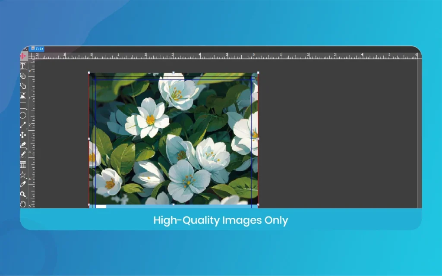Click the left-middle handle of the picture box
Viewport: 442px width, 276px height.
coord(89,138)
